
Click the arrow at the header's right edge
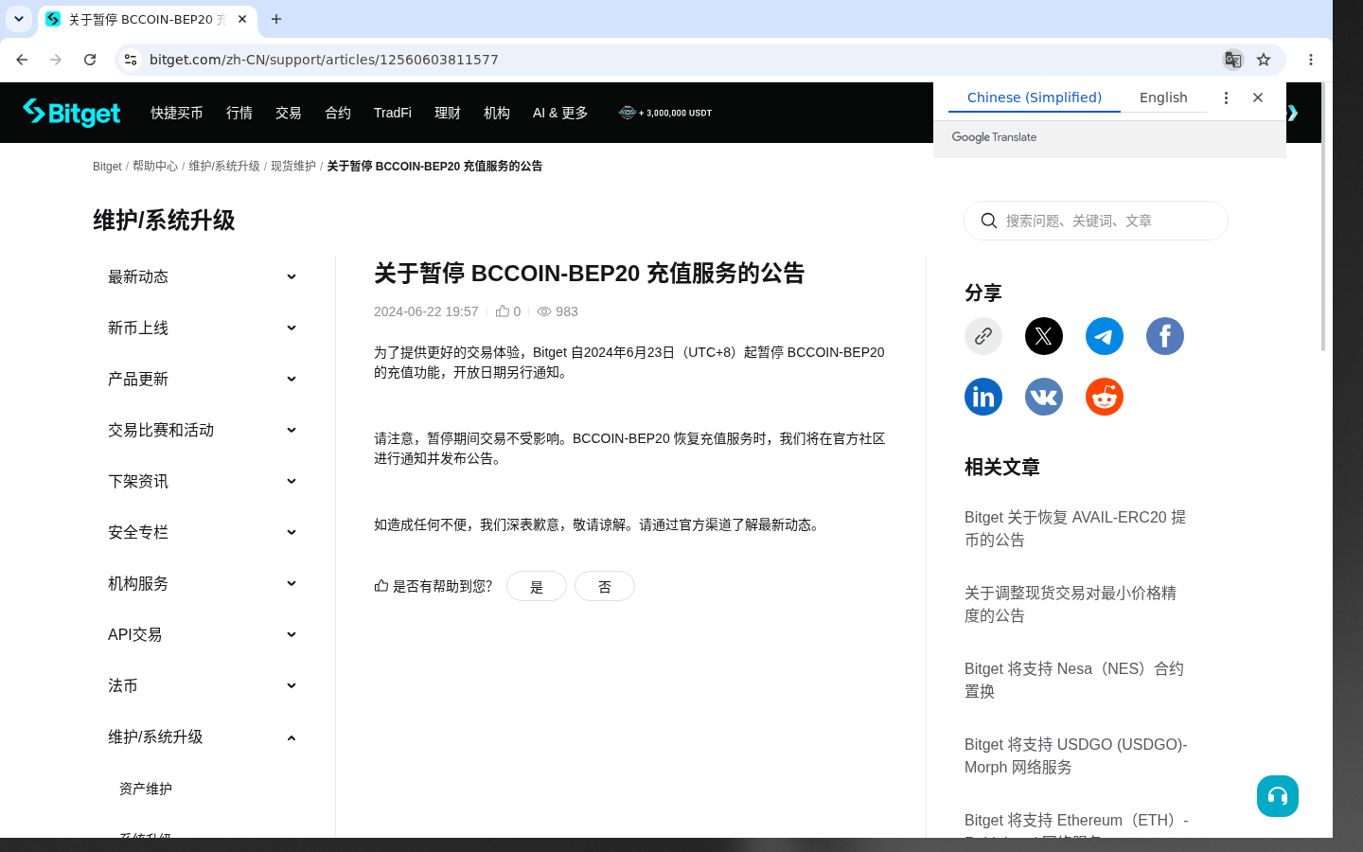[1292, 113]
